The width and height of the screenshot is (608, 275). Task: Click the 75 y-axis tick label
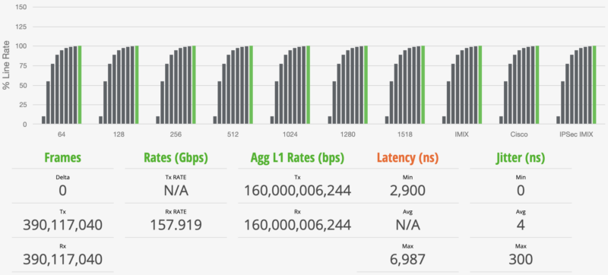pos(23,66)
